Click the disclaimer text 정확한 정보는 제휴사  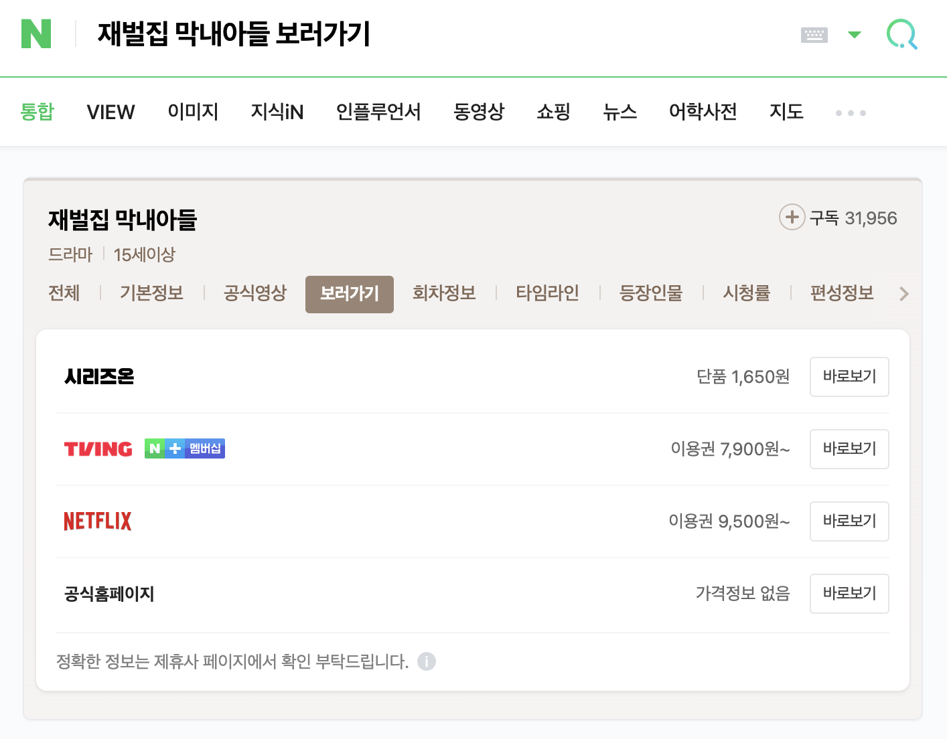232,661
